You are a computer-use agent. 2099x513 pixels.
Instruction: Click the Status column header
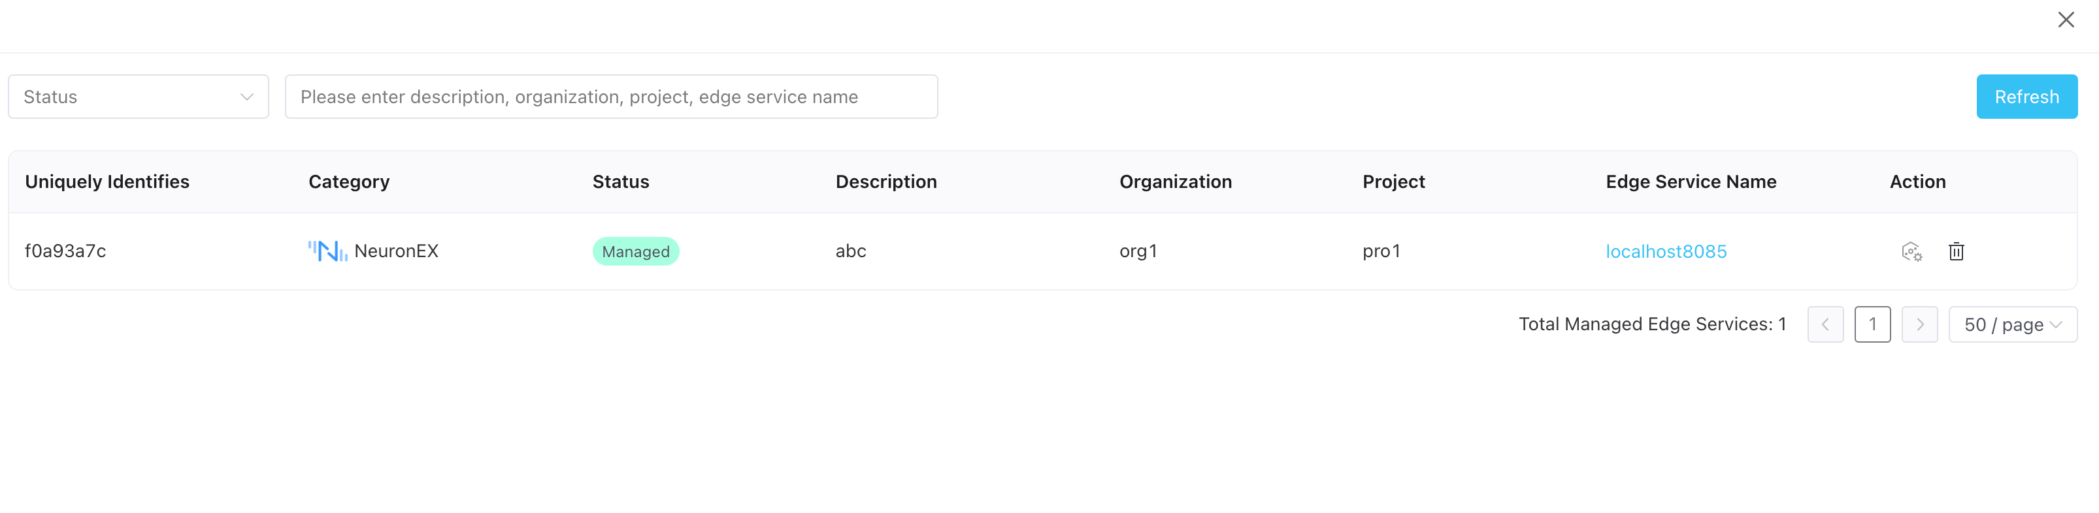(620, 181)
